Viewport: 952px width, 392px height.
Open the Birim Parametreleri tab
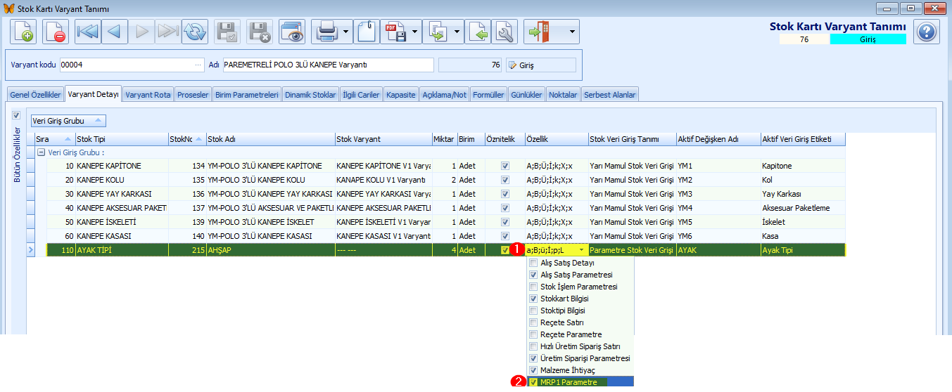[246, 95]
